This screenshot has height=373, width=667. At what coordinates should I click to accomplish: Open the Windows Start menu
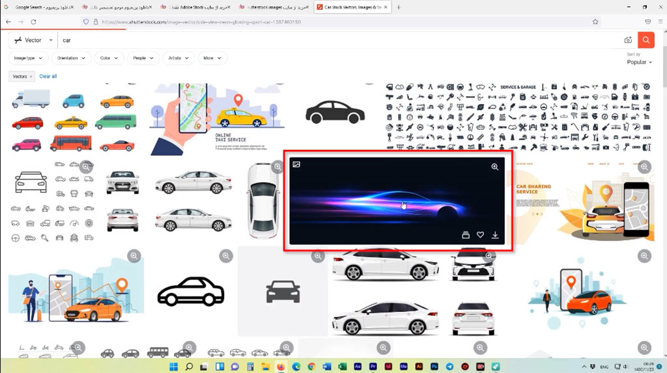point(173,367)
